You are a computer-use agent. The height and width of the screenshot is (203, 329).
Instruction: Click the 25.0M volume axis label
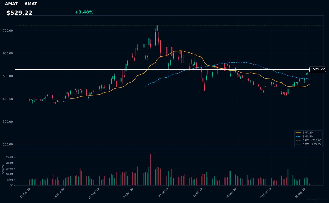[9, 157]
